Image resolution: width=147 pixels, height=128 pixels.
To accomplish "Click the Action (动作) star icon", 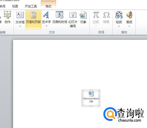I will (7, 15).
